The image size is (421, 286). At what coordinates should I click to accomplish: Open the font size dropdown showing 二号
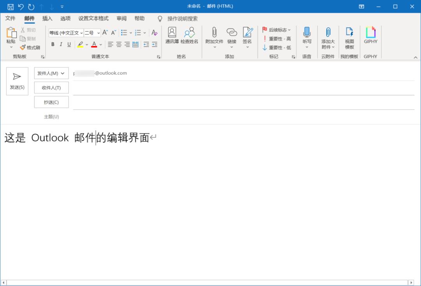[92, 33]
